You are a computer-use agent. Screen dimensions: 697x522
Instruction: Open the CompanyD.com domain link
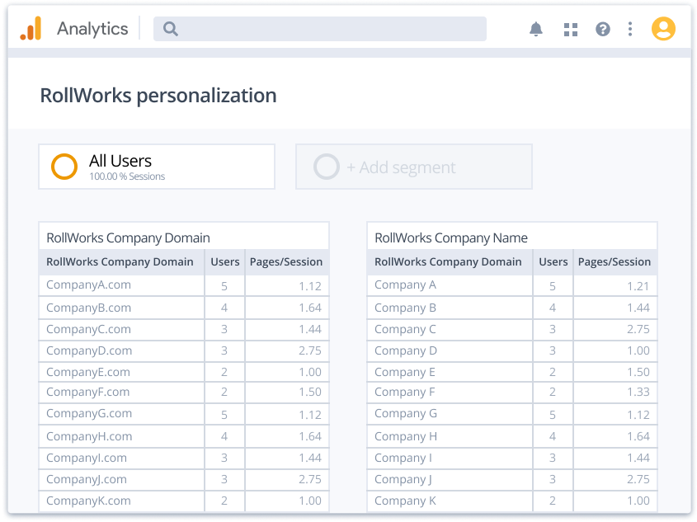(89, 350)
